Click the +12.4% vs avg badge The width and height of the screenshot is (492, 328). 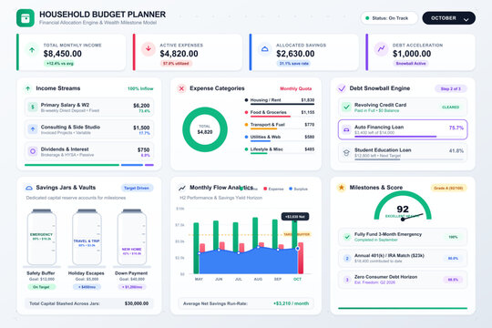(59, 64)
